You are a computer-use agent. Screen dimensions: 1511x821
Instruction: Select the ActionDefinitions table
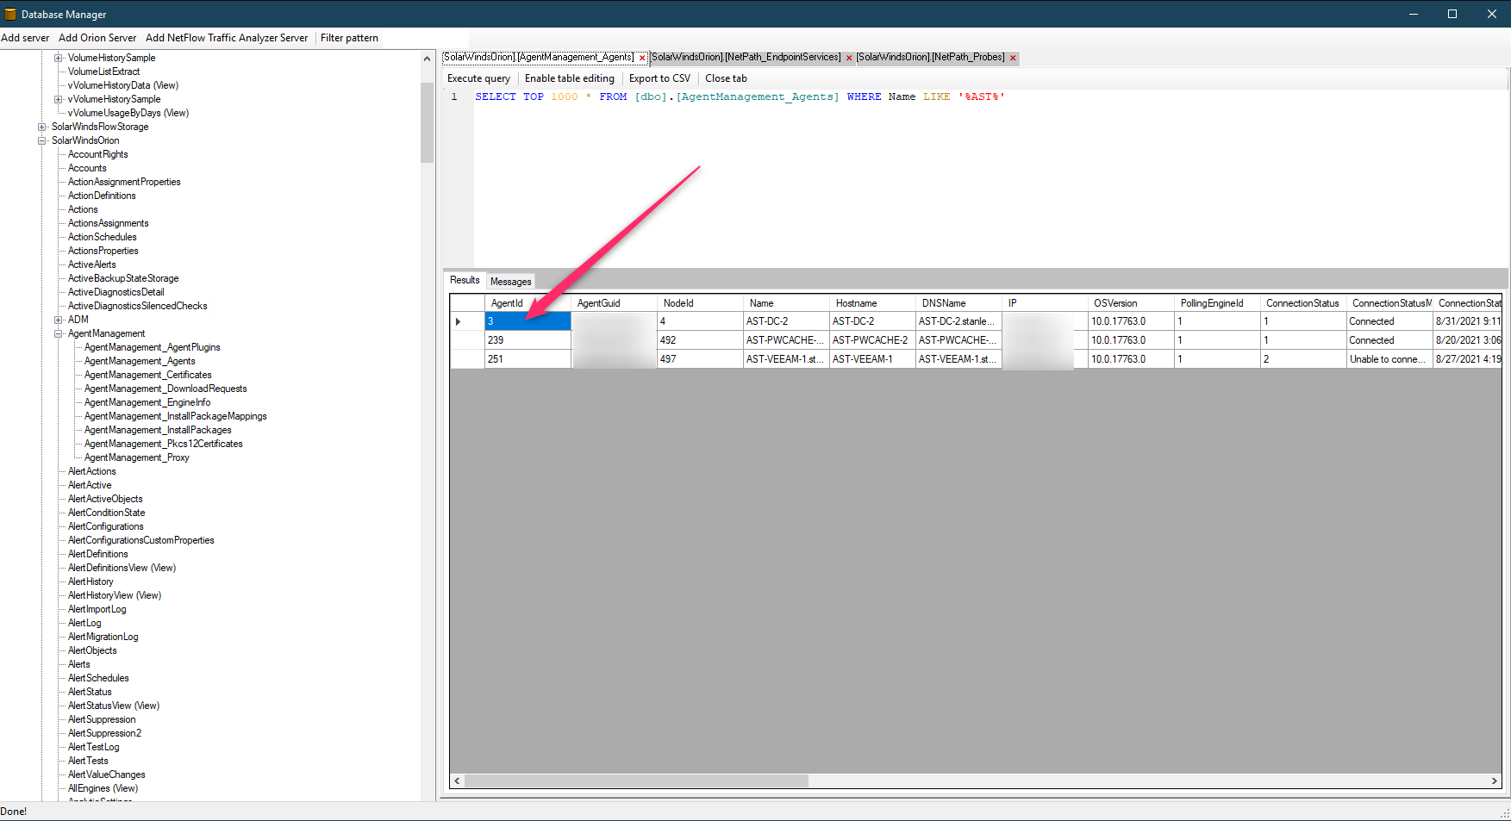tap(102, 196)
